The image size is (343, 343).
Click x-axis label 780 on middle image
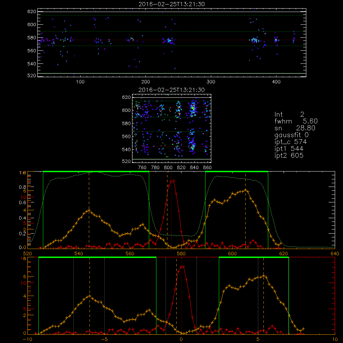[x=155, y=168]
